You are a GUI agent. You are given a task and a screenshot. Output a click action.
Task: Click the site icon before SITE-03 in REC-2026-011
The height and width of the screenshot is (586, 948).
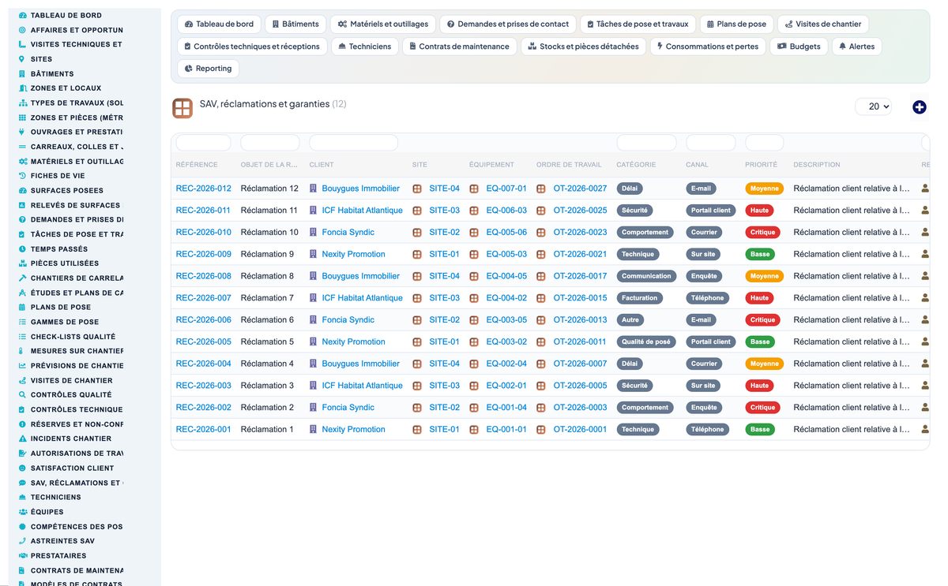(x=417, y=211)
